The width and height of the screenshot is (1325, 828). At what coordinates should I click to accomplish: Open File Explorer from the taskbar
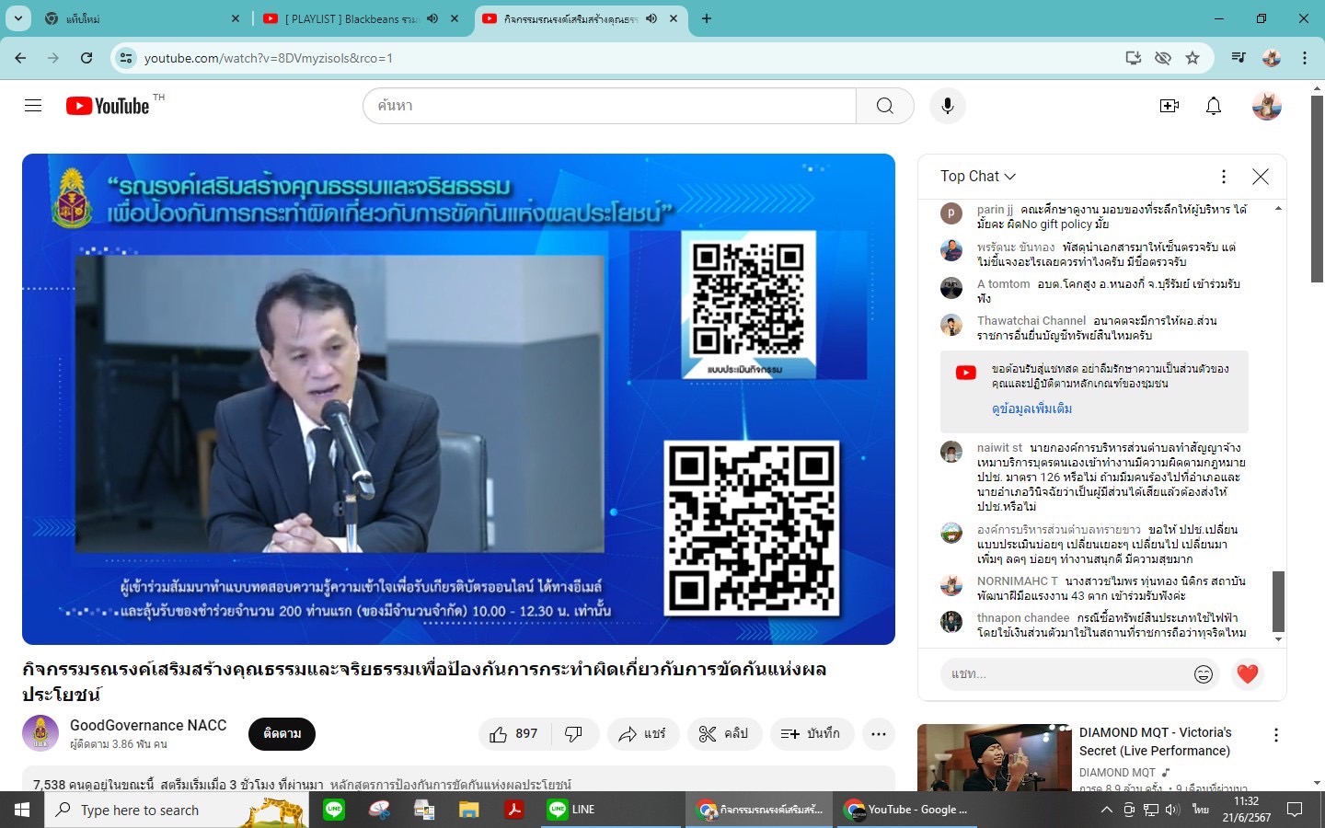[x=469, y=810]
